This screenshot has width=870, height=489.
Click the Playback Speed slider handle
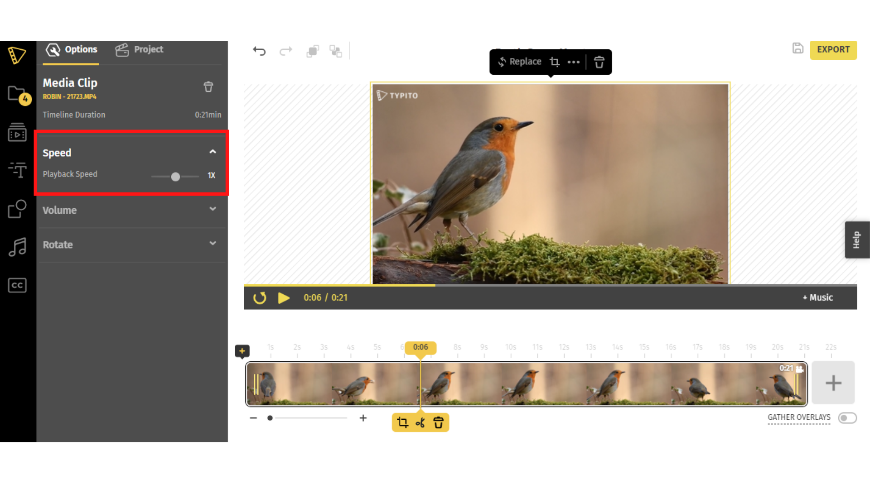(x=175, y=177)
